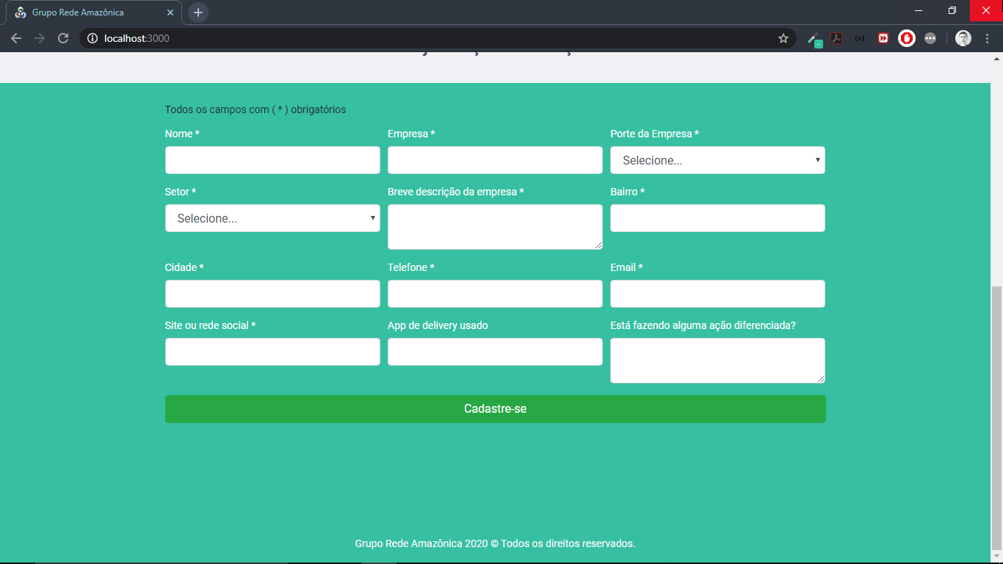Open the Chrome profile avatar
1003x564 pixels.
963,38
